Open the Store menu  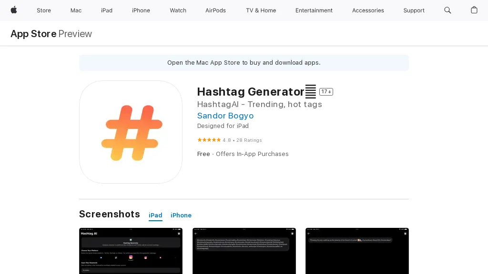click(44, 10)
